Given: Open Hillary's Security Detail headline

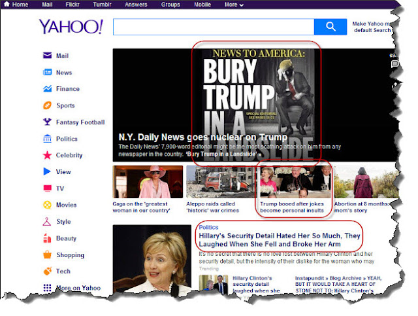Looking at the screenshot, I should pyautogui.click(x=280, y=240).
